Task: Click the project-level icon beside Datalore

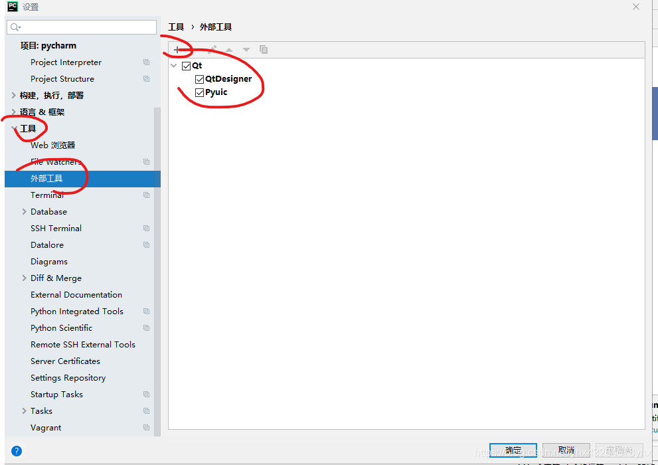Action: 147,244
